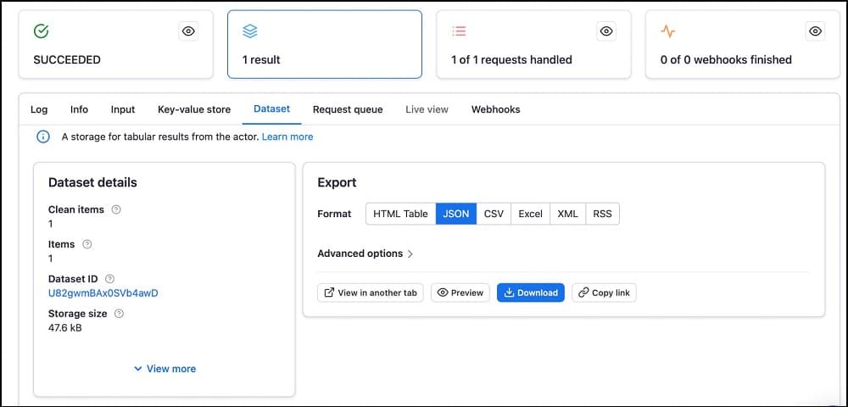The height and width of the screenshot is (407, 848).
Task: Select Excel export format
Action: coord(531,214)
